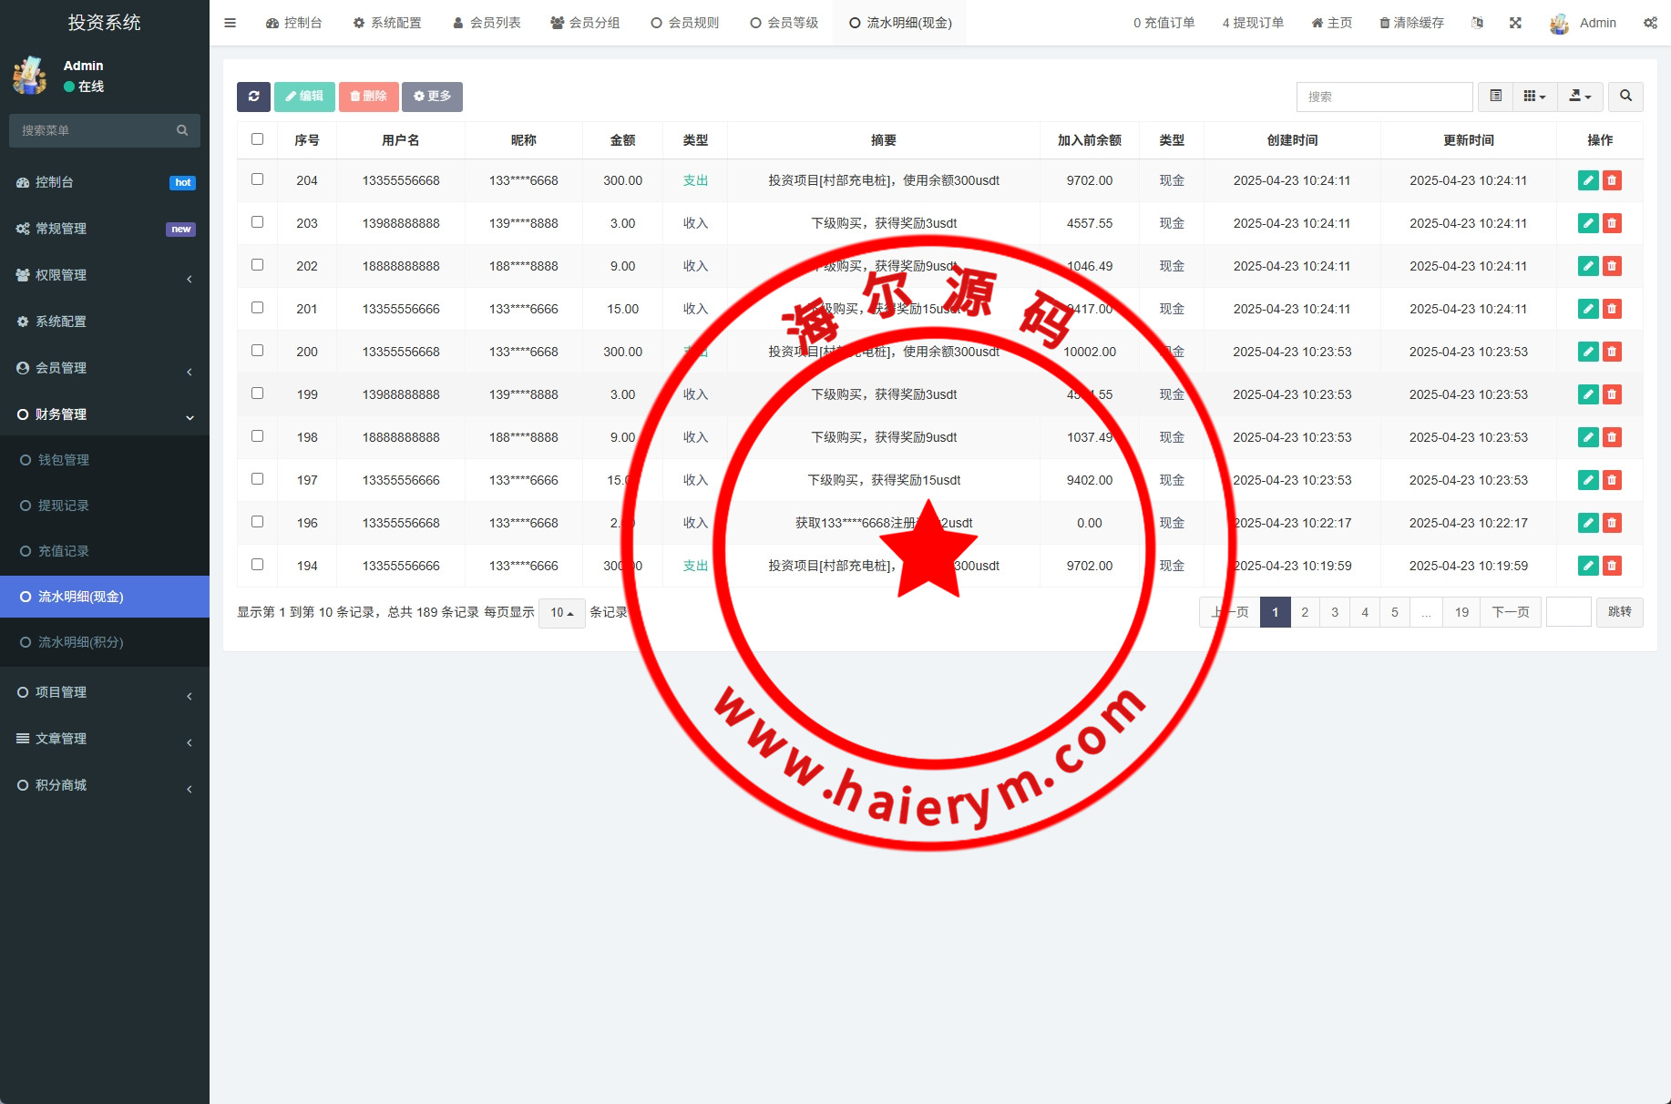Open the page size dropdown showing 10
This screenshot has width=1671, height=1104.
pos(561,613)
